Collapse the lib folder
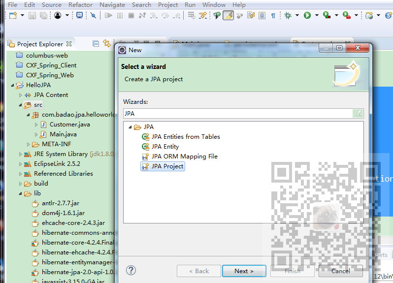The height and width of the screenshot is (283, 393). (20, 193)
